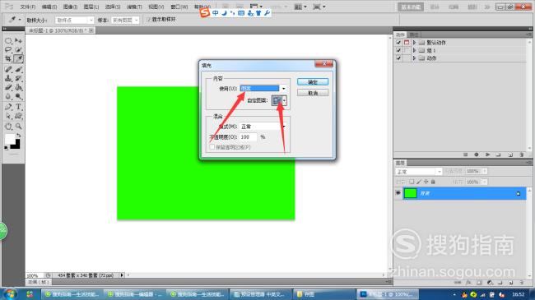
Task: Expand the 动作 action set
Action: (x=414, y=58)
